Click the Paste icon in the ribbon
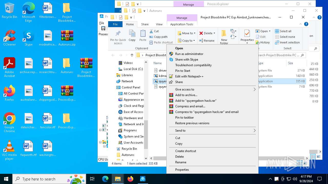 tap(143, 36)
